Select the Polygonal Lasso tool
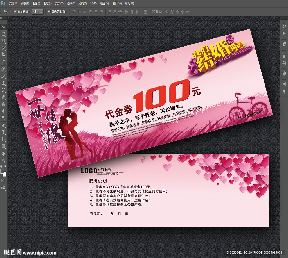 click(3, 41)
